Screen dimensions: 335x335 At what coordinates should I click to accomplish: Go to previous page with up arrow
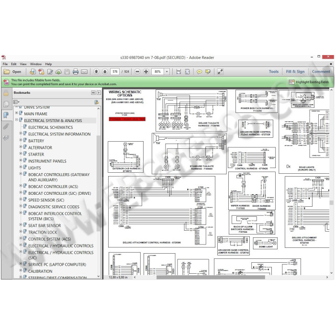(96, 72)
